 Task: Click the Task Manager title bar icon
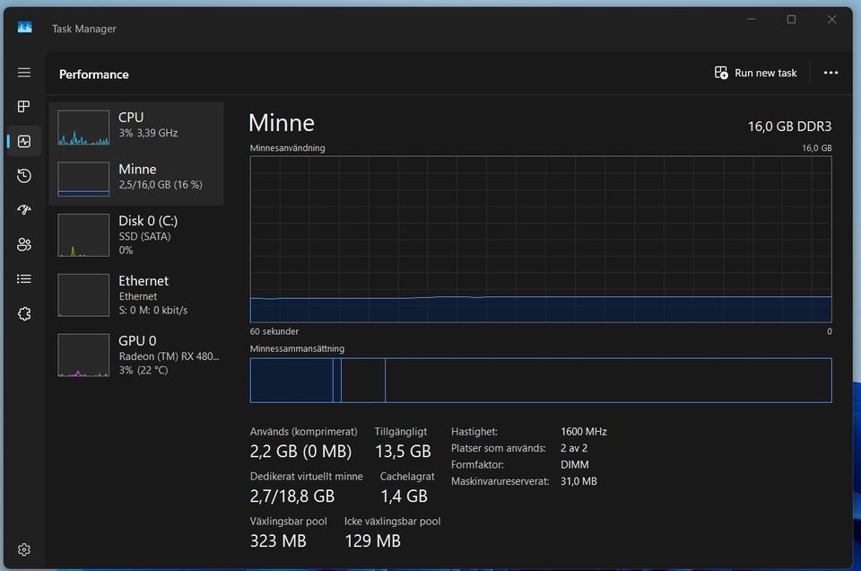tap(25, 28)
